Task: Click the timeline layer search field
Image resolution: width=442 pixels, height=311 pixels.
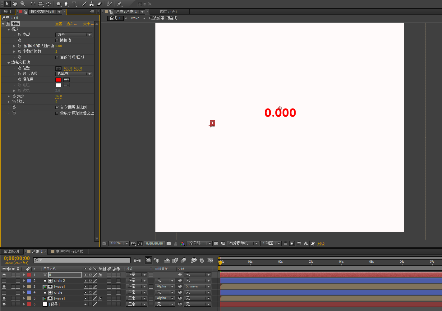Action: click(x=82, y=260)
